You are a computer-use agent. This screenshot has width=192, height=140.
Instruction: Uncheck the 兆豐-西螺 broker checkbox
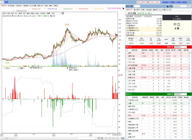coord(127,68)
